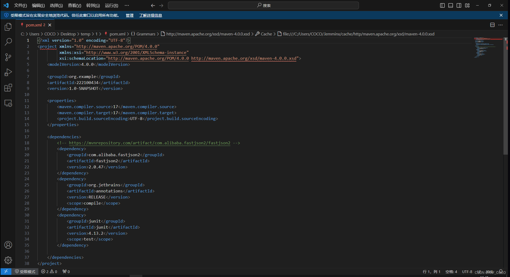Click the 搜索 command center box
Viewport: 510px width, 277px height.
tap(263, 5)
